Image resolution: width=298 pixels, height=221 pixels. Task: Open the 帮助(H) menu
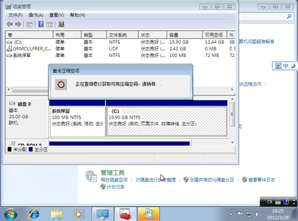(x=77, y=15)
